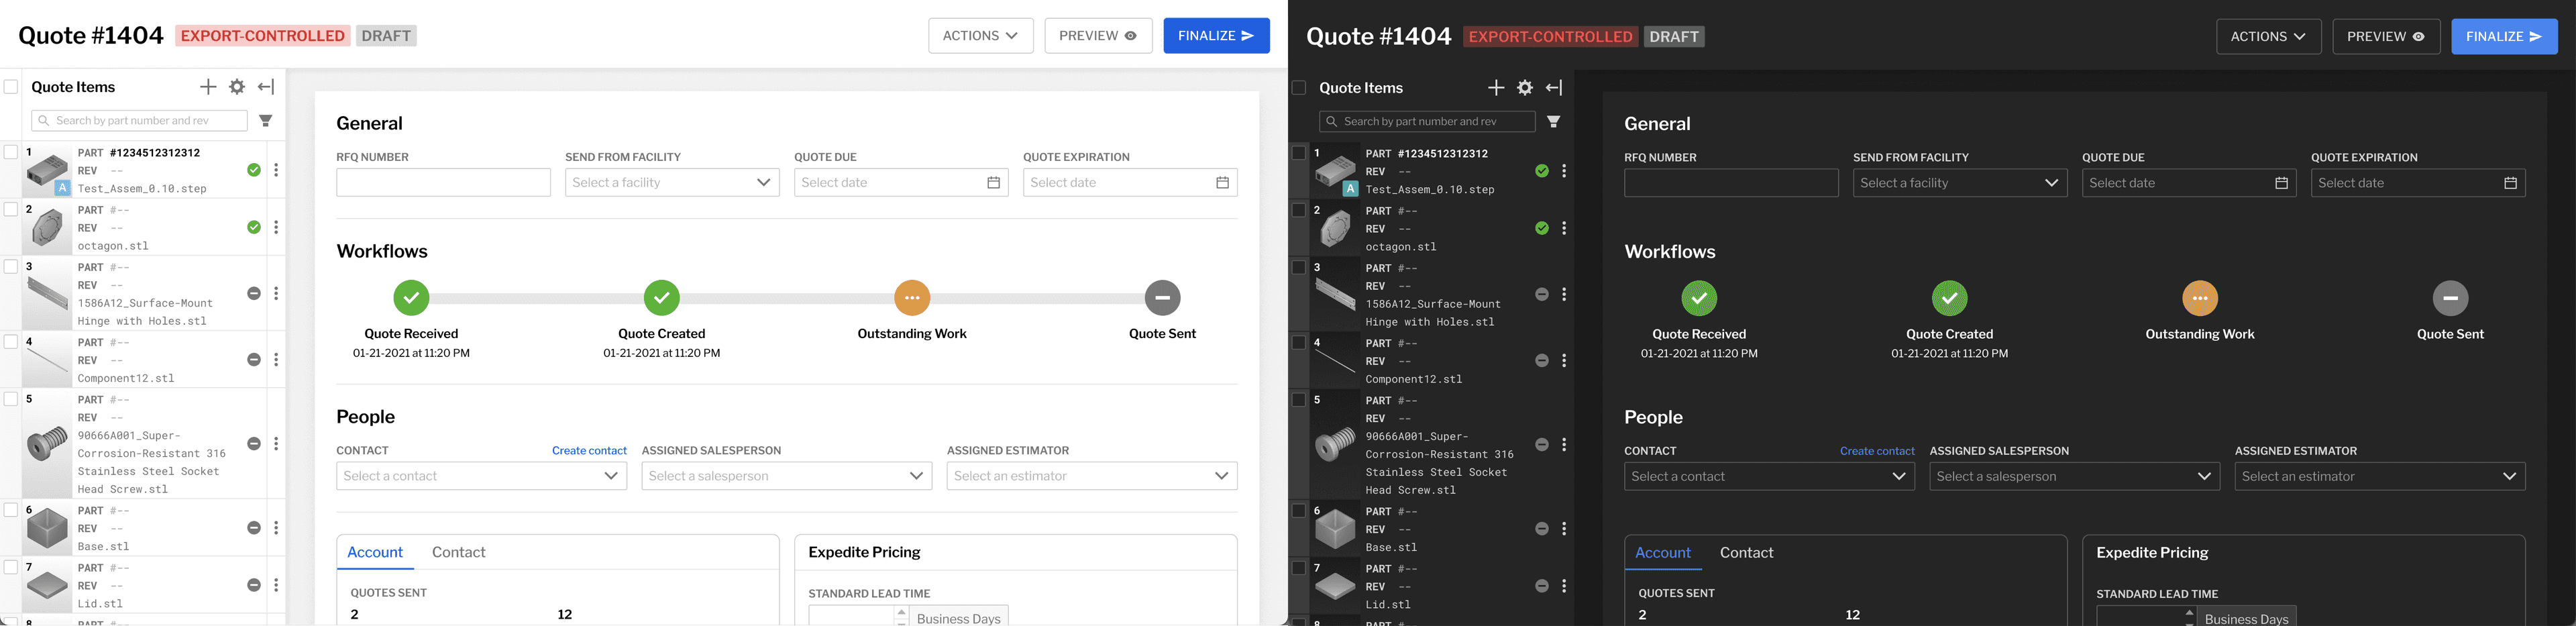Click the filter funnel icon in dark-theme sidebar

tap(1553, 122)
